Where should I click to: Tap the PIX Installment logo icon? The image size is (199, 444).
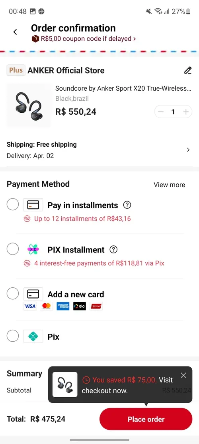tap(33, 249)
